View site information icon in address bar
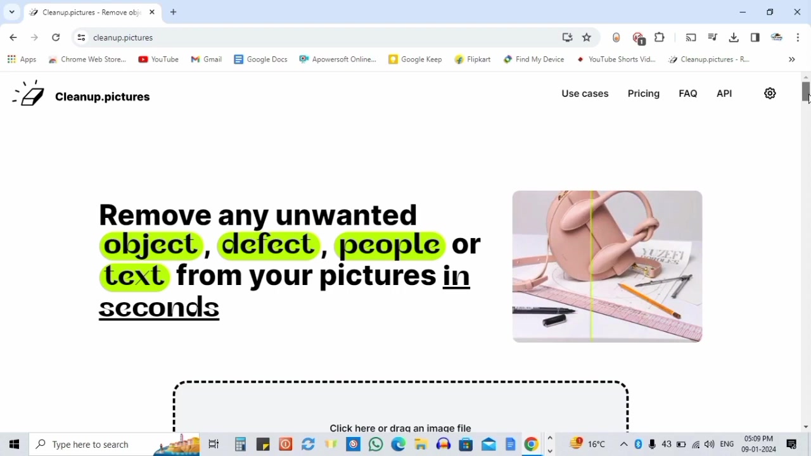 pyautogui.click(x=81, y=37)
